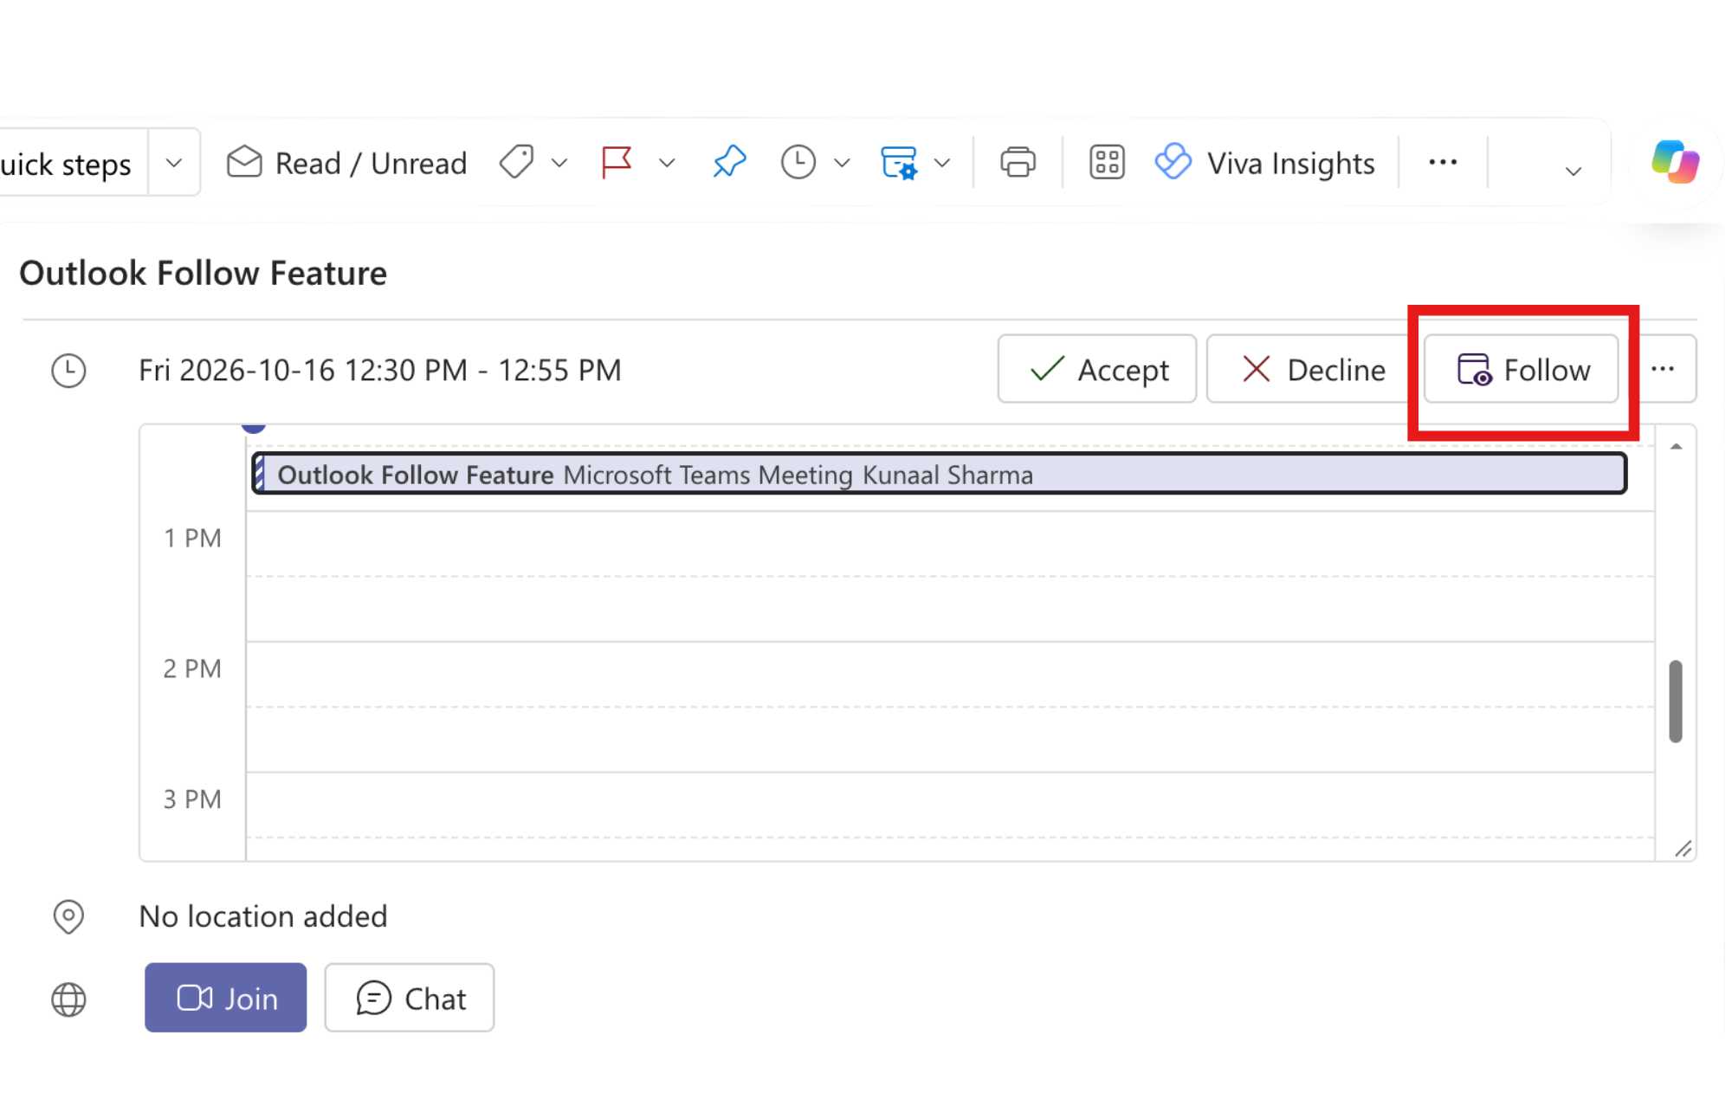
Task: Flag this message with the red flag
Action: point(617,162)
